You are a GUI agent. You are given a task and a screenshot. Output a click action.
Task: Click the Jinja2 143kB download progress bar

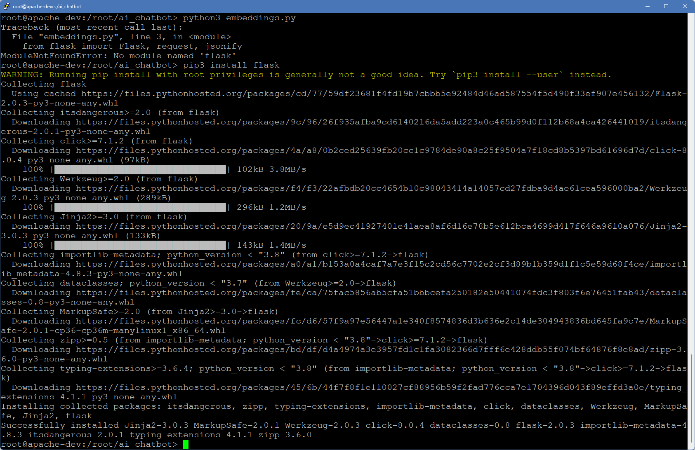pyautogui.click(x=140, y=245)
